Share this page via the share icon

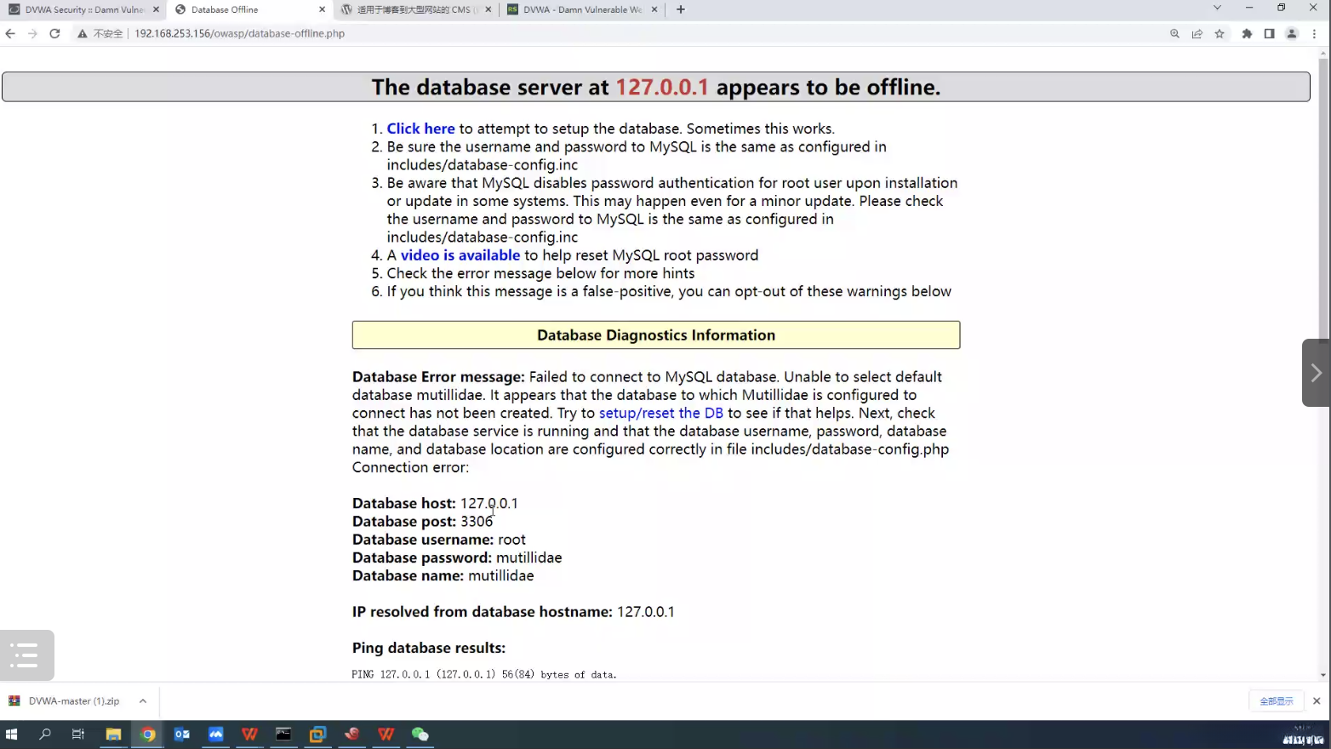tap(1197, 34)
